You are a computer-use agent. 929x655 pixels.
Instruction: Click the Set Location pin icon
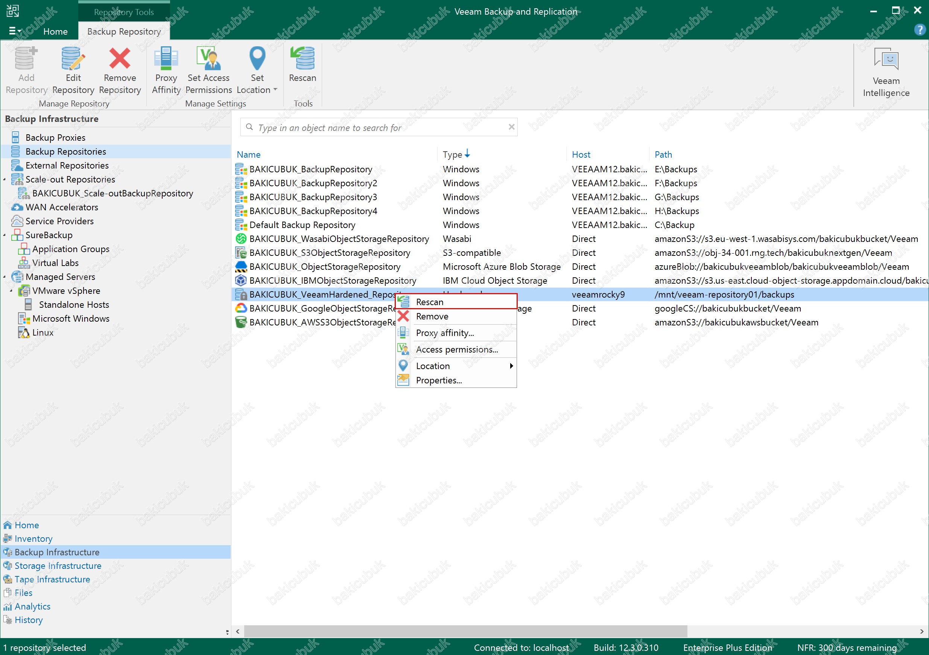point(257,58)
